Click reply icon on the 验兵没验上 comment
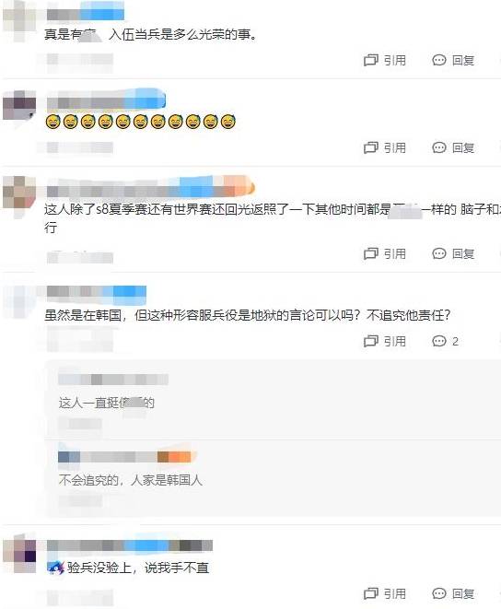The height and width of the screenshot is (609, 501). [439, 593]
